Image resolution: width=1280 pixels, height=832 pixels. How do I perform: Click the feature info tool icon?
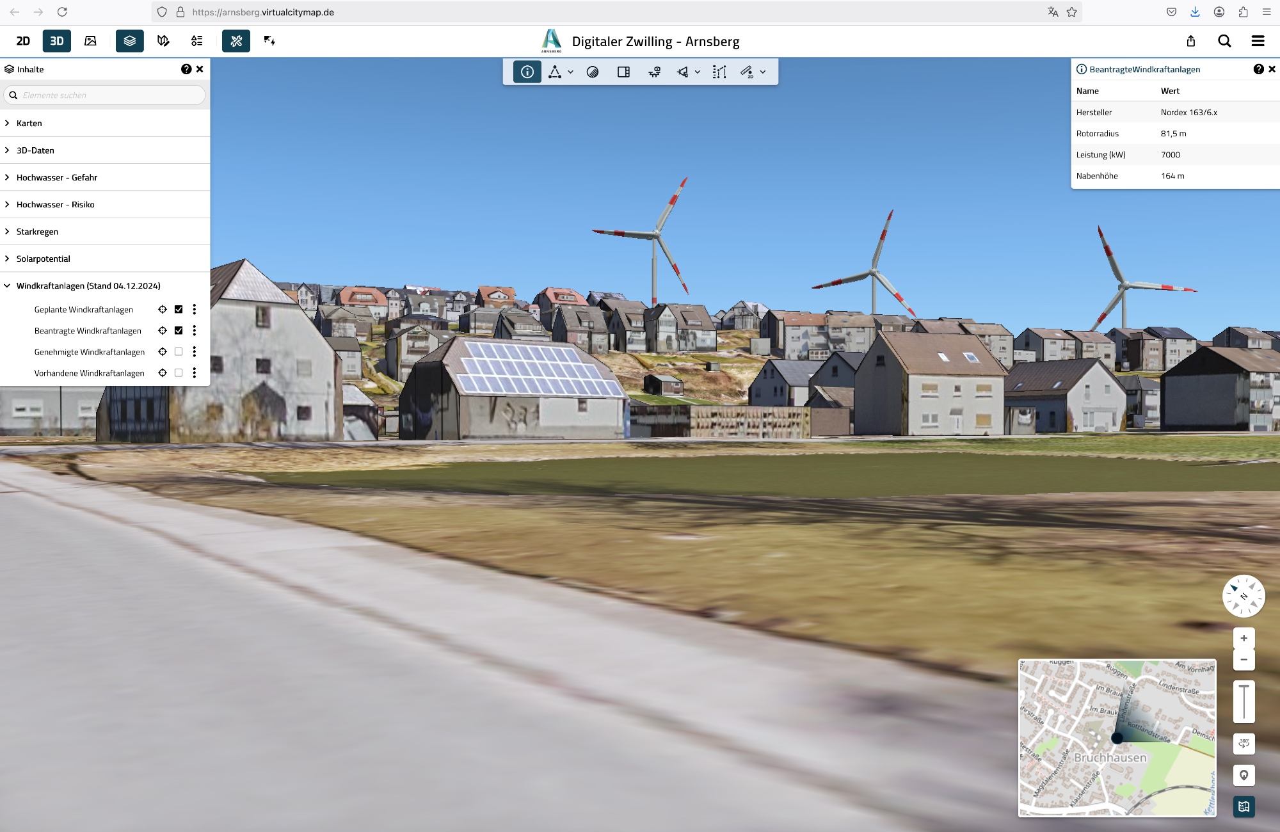pyautogui.click(x=527, y=72)
